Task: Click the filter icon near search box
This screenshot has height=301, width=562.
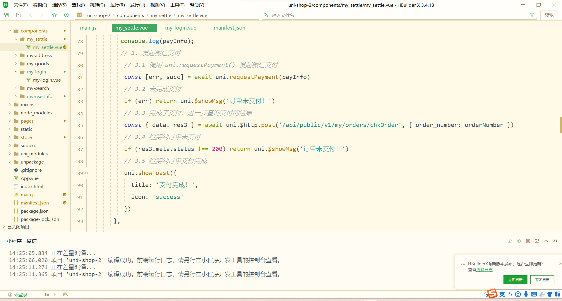Action: (532, 15)
